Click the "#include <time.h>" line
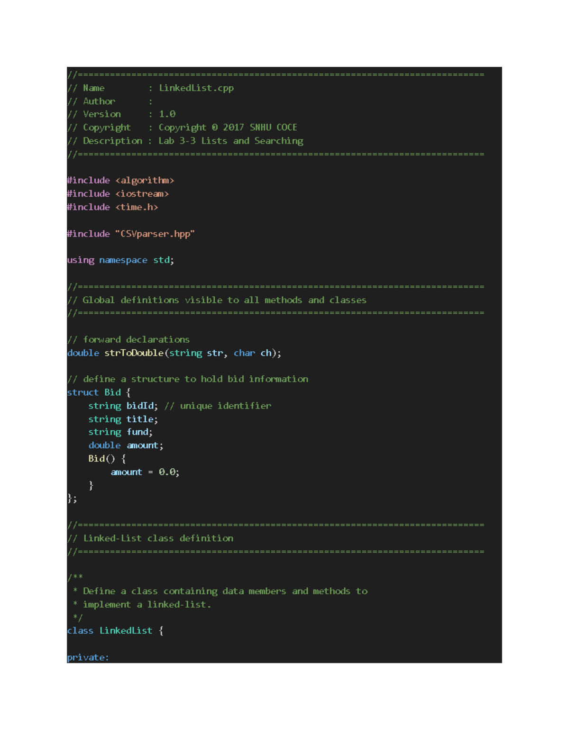Image resolution: width=569 pixels, height=736 pixels. (112, 207)
